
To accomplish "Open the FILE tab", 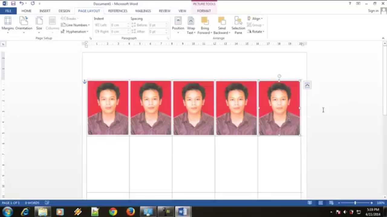I will pos(8,11).
